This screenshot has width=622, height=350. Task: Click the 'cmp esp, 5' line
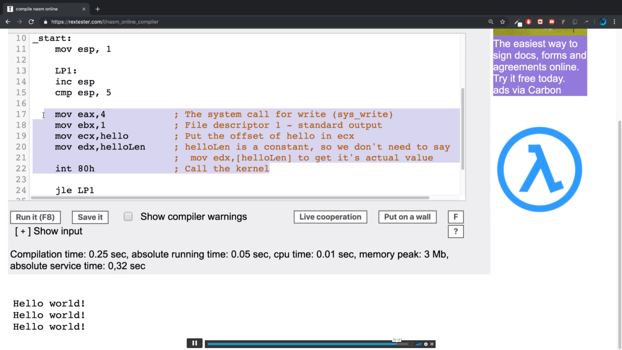pyautogui.click(x=83, y=93)
